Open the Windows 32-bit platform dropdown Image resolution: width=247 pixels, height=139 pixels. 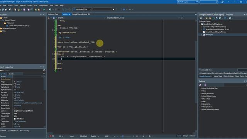pos(82,9)
